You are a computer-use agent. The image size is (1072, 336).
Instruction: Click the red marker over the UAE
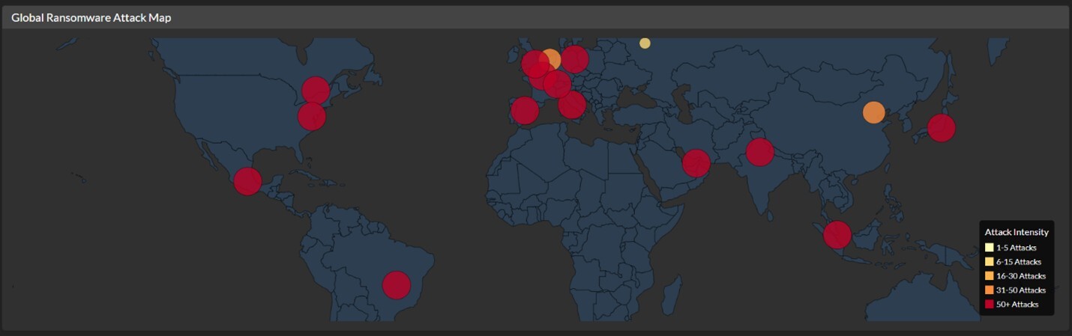696,162
